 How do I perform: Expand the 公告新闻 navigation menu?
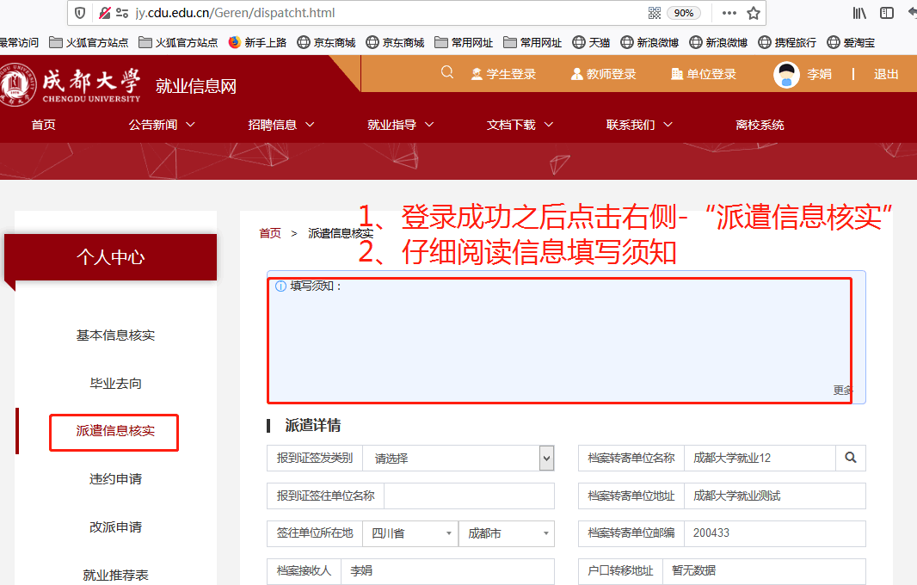point(162,125)
